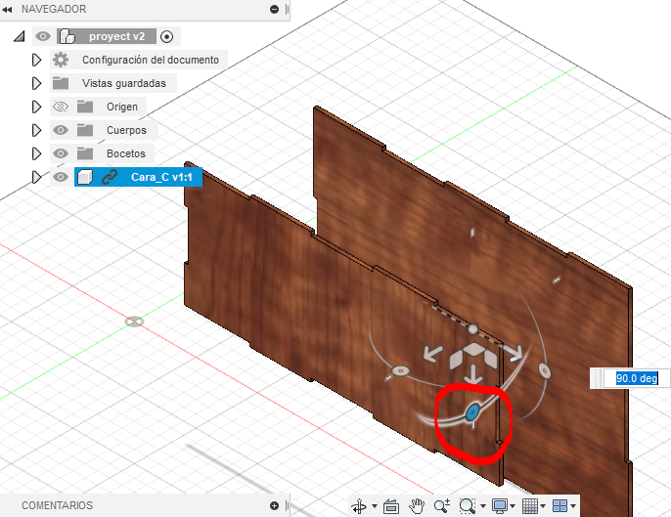
Task: Click the Look At tool icon
Action: point(391,506)
